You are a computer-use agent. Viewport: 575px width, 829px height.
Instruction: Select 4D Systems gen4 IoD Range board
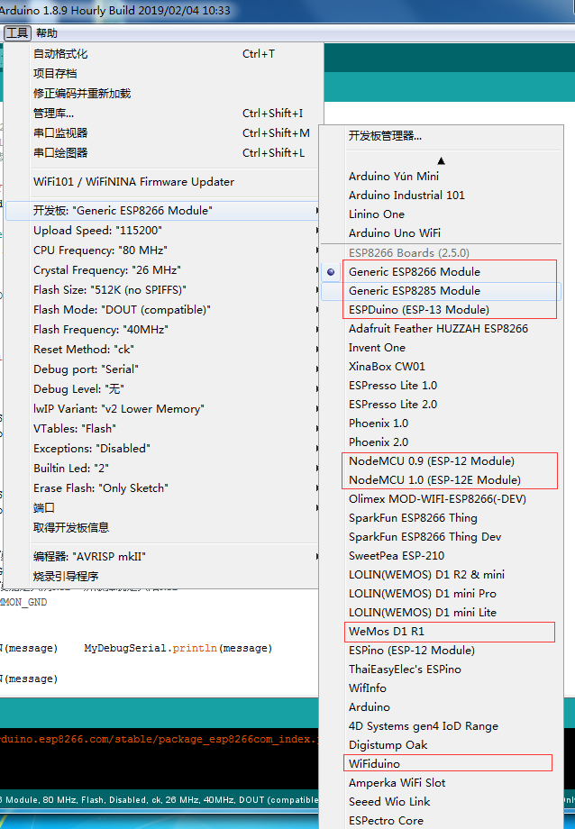(x=442, y=726)
